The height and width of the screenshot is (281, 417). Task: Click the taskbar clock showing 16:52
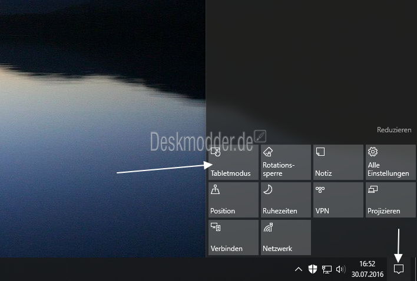(x=367, y=269)
